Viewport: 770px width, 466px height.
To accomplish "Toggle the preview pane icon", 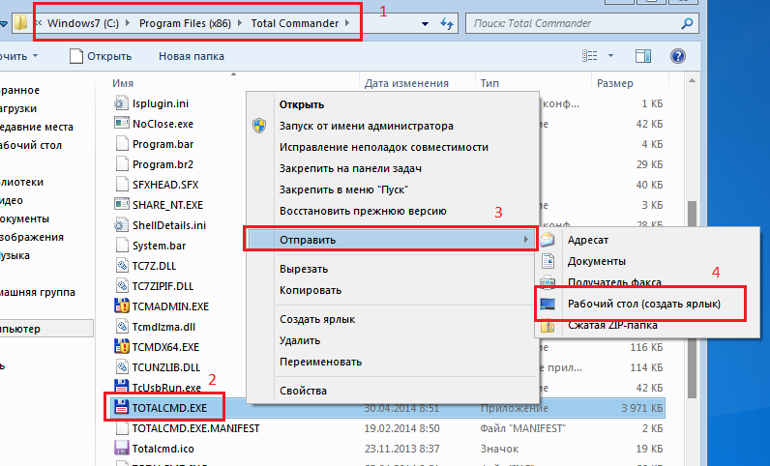I will 643,56.
